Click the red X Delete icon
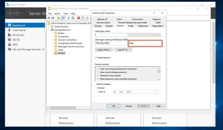This screenshot has height=130, width=223. click(x=78, y=18)
